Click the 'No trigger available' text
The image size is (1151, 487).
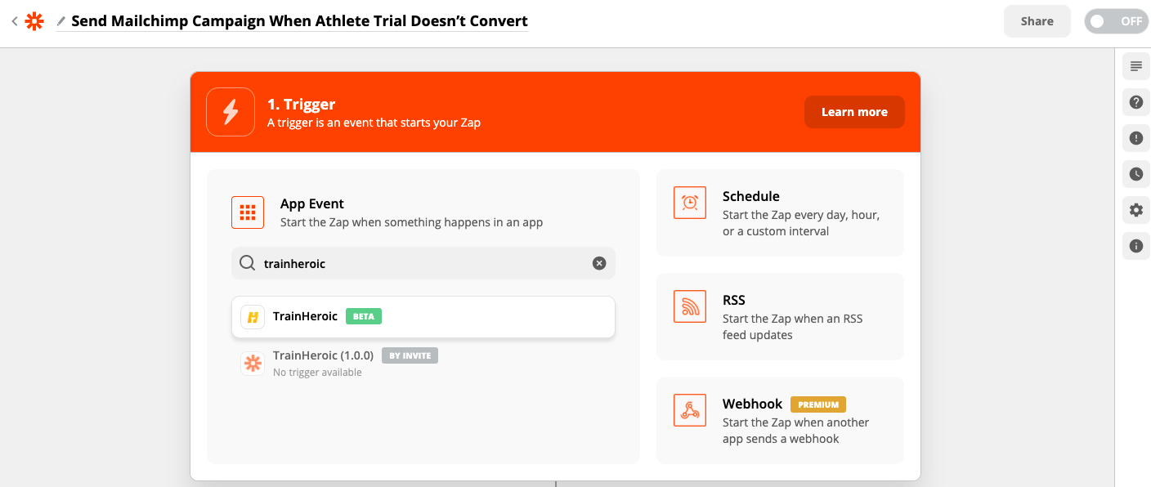click(317, 373)
